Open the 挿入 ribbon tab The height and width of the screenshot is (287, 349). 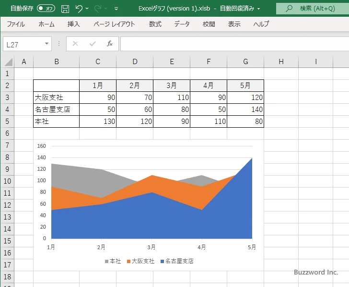(74, 24)
